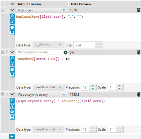Viewport: 141px width, 139px height.
Task: Open functions list (fx) for third expression
Action: click(12, 100)
